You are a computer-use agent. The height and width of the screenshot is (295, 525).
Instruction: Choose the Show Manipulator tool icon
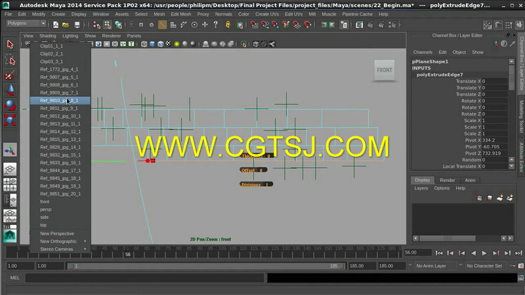pyautogui.click(x=10, y=150)
